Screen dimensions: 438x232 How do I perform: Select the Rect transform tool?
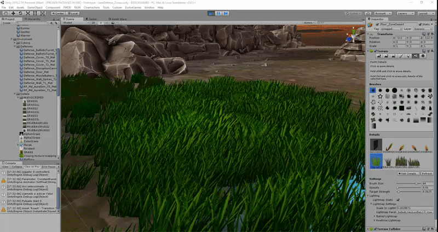pyautogui.click(x=35, y=13)
